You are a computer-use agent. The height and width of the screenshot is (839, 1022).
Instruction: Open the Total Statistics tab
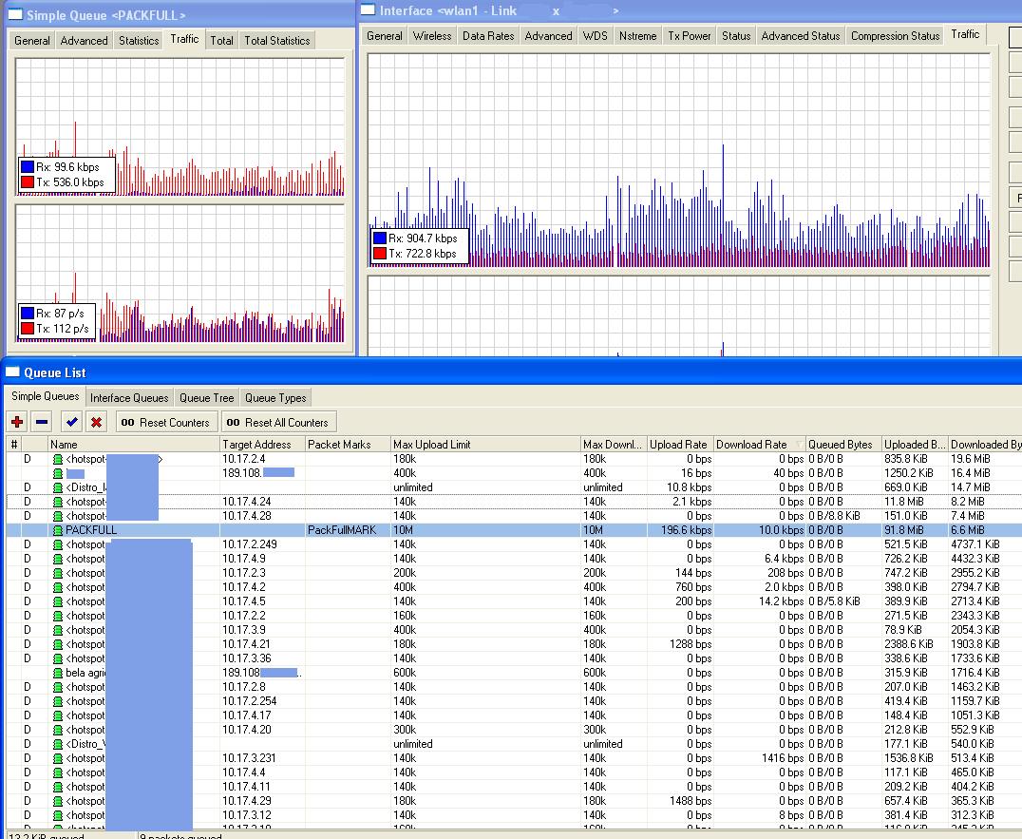click(x=276, y=41)
